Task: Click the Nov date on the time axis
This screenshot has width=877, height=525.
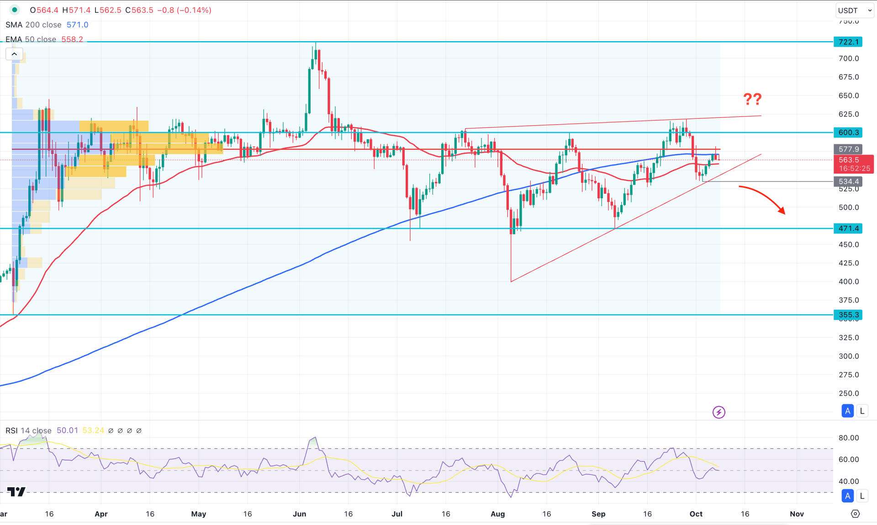Action: (x=797, y=514)
